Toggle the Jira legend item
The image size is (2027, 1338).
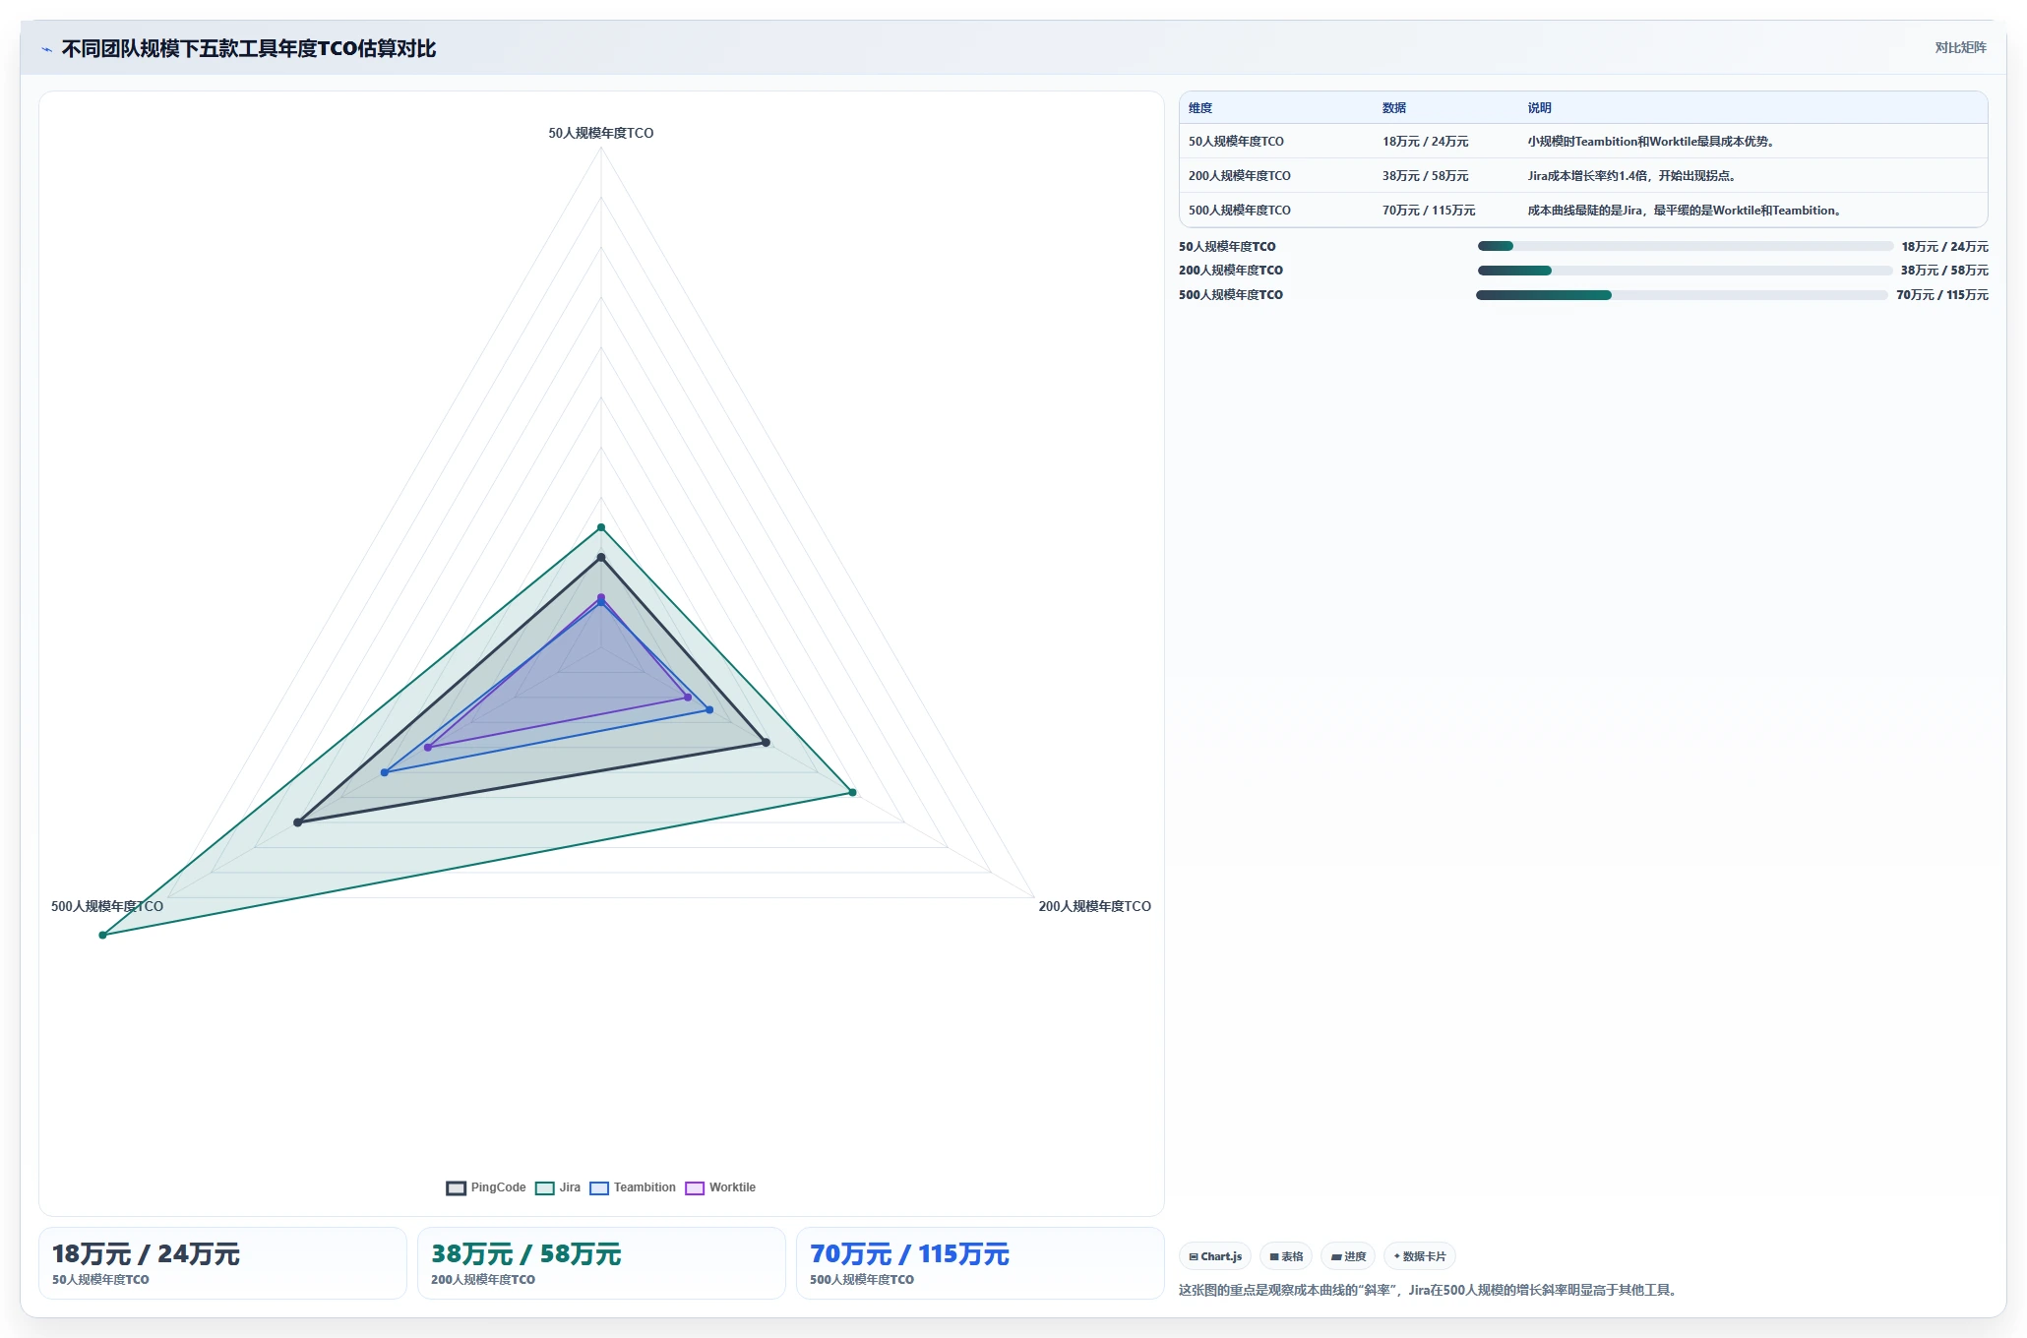click(x=558, y=1187)
